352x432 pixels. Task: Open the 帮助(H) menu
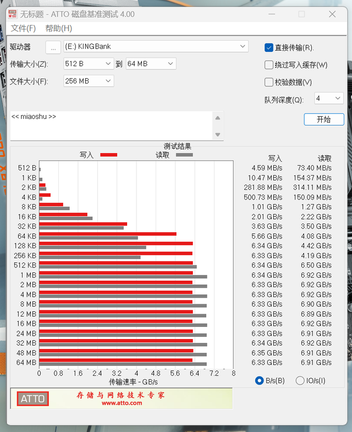(x=58, y=29)
